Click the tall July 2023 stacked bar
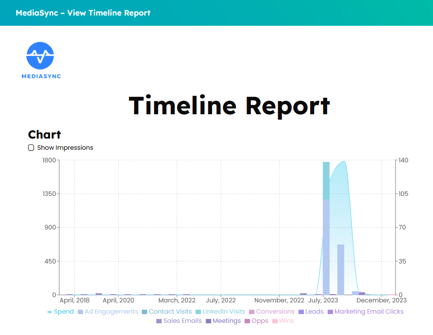The width and height of the screenshot is (433, 335). (x=326, y=229)
